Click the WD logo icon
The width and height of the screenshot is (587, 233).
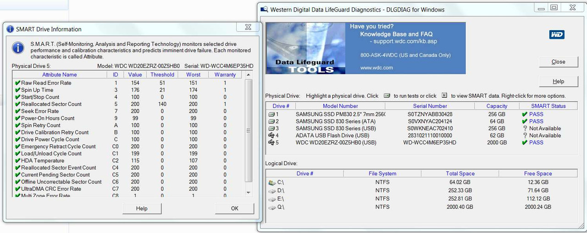coord(557,35)
